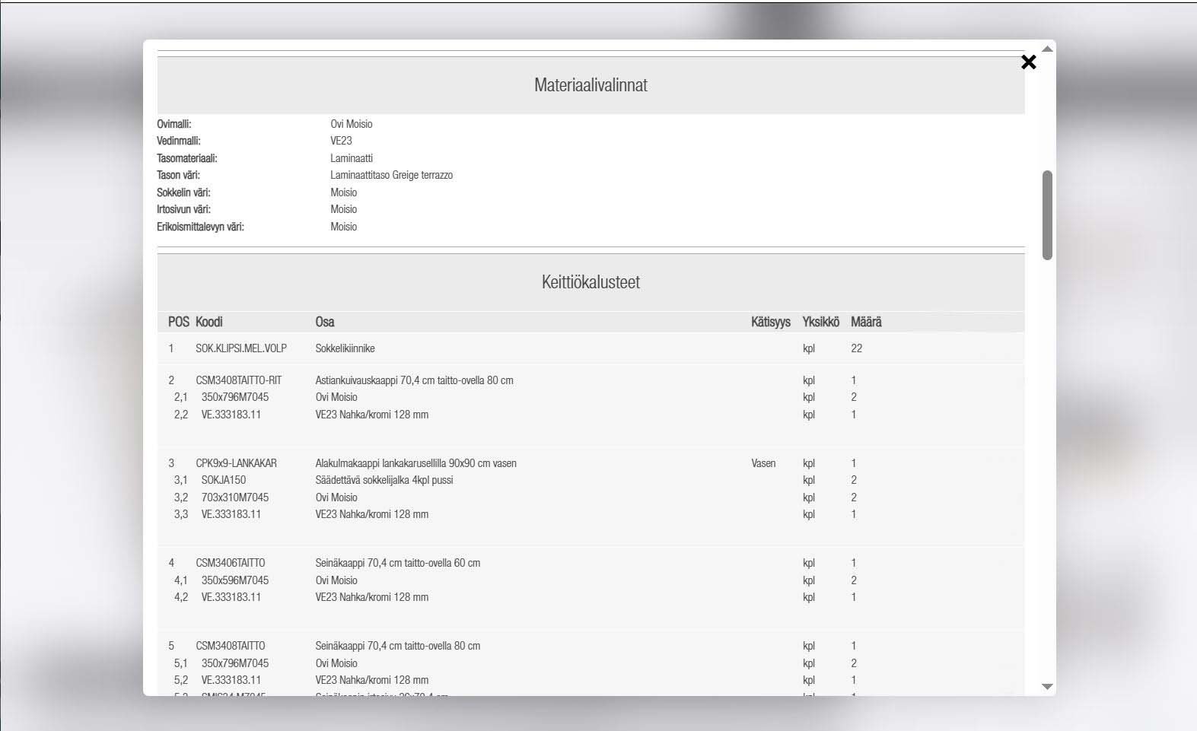Click the Vasen handedness cell
1197x731 pixels.
coord(763,463)
